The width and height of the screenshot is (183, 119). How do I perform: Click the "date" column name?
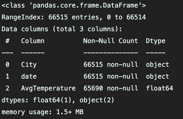click(x=29, y=76)
